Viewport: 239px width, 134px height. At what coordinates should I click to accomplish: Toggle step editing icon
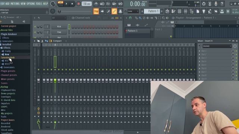pos(108,11)
